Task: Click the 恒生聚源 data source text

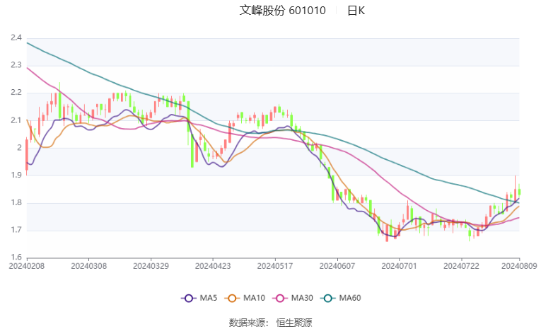Action: [294, 323]
